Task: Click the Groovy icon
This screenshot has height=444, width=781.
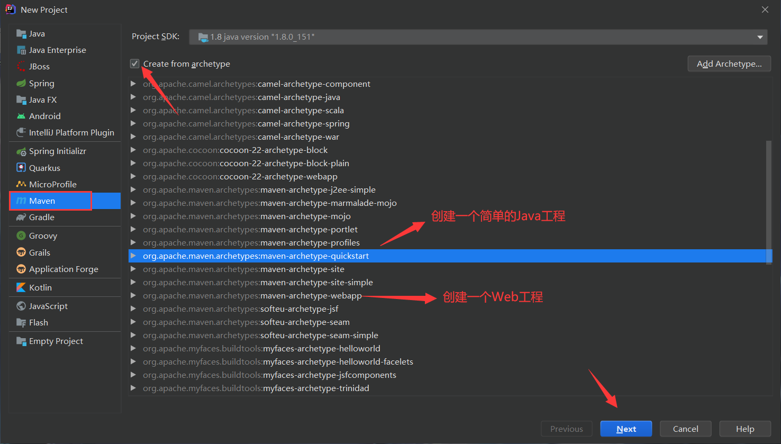Action: tap(21, 235)
